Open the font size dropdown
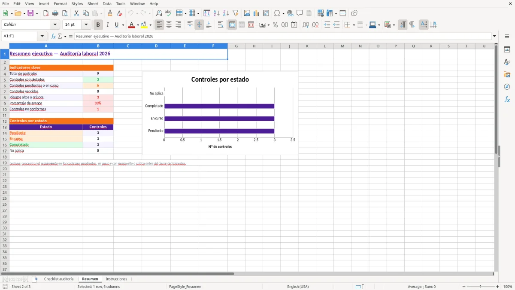This screenshot has height=290, width=515. pyautogui.click(x=86, y=25)
